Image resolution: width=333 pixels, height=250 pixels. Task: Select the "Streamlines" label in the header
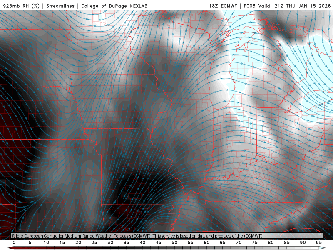click(60, 6)
